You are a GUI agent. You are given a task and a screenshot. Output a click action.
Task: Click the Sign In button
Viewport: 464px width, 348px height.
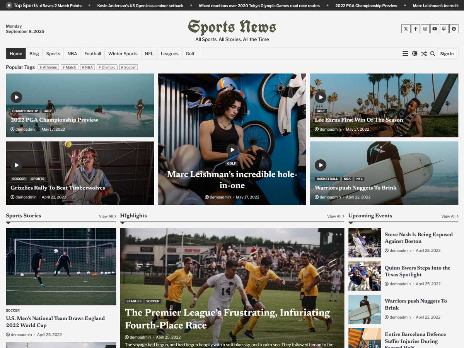click(447, 54)
